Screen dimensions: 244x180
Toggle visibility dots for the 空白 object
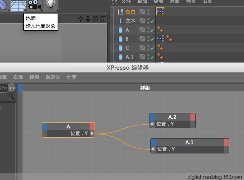[148, 12]
